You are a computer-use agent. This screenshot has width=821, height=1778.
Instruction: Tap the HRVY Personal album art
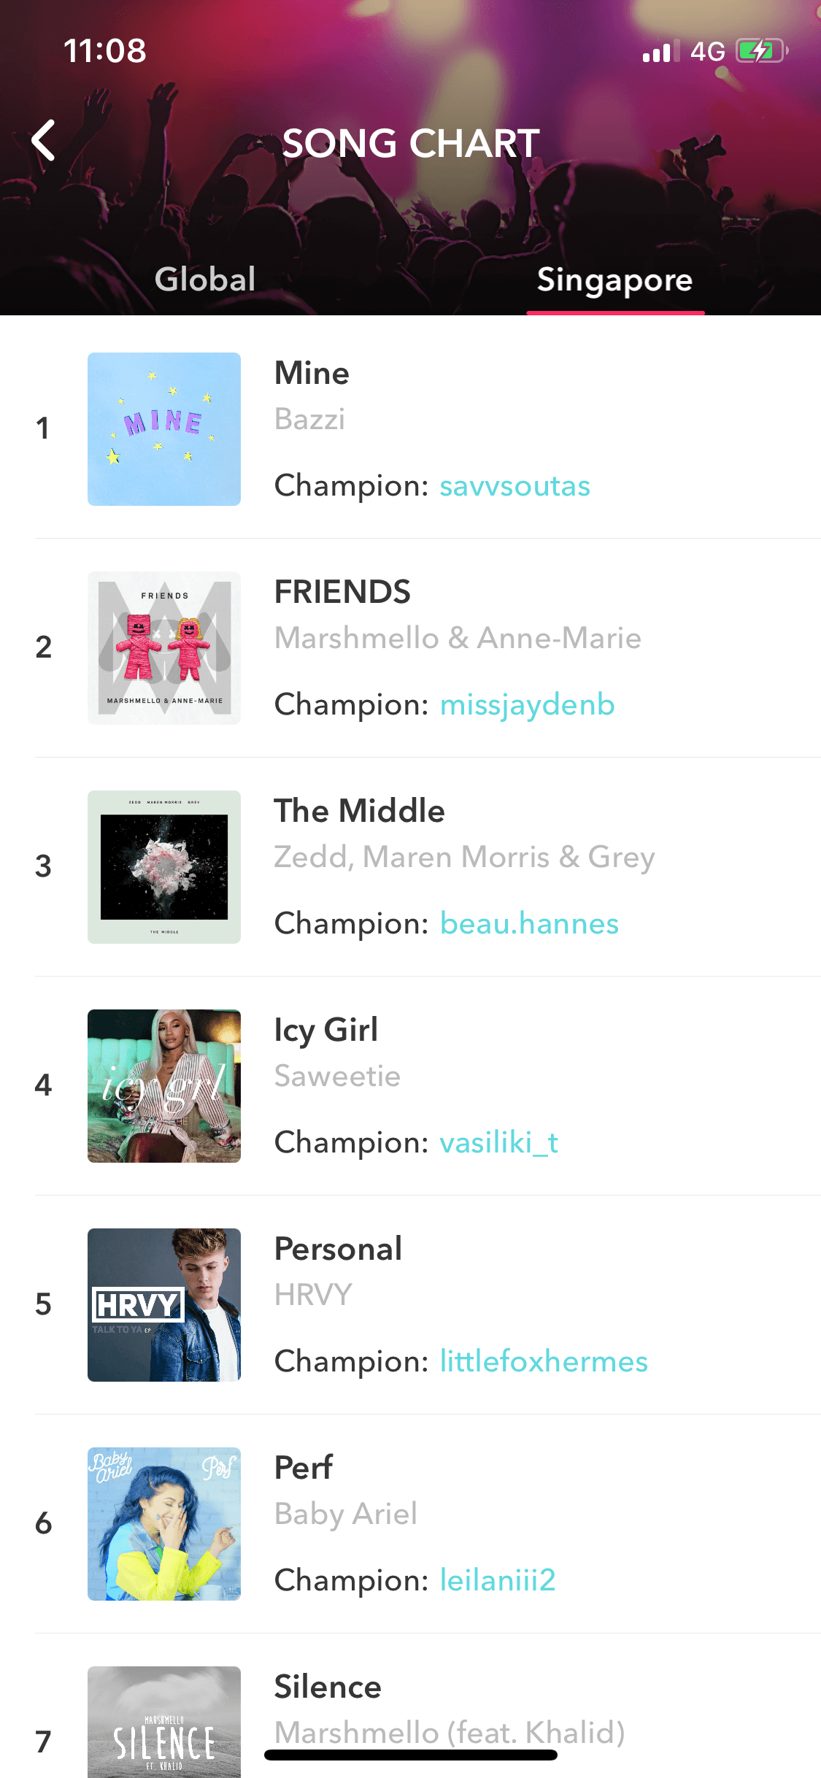[x=164, y=1305]
